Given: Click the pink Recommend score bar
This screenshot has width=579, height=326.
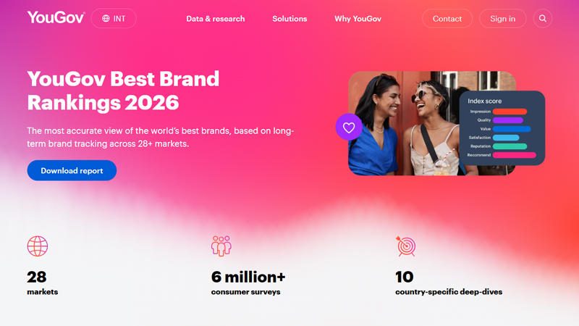Looking at the screenshot, I should pos(514,155).
